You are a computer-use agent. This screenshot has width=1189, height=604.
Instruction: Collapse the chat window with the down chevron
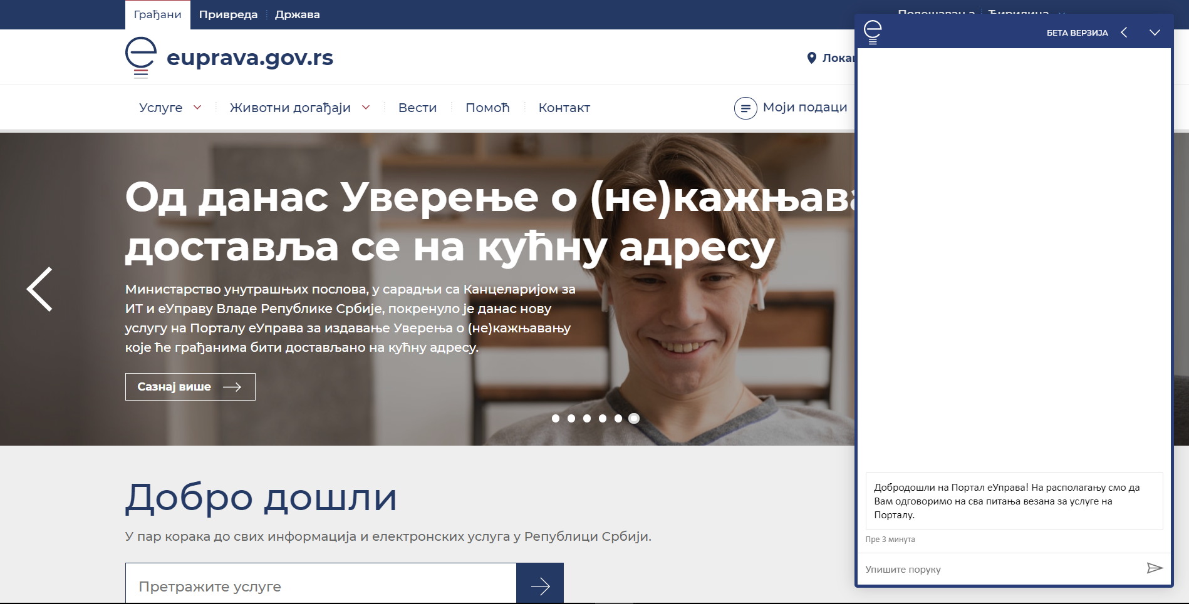[x=1156, y=33]
